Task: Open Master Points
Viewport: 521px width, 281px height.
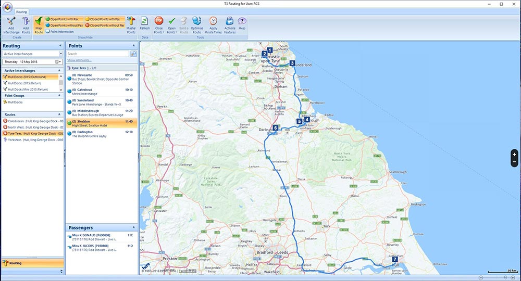Action: [131, 25]
